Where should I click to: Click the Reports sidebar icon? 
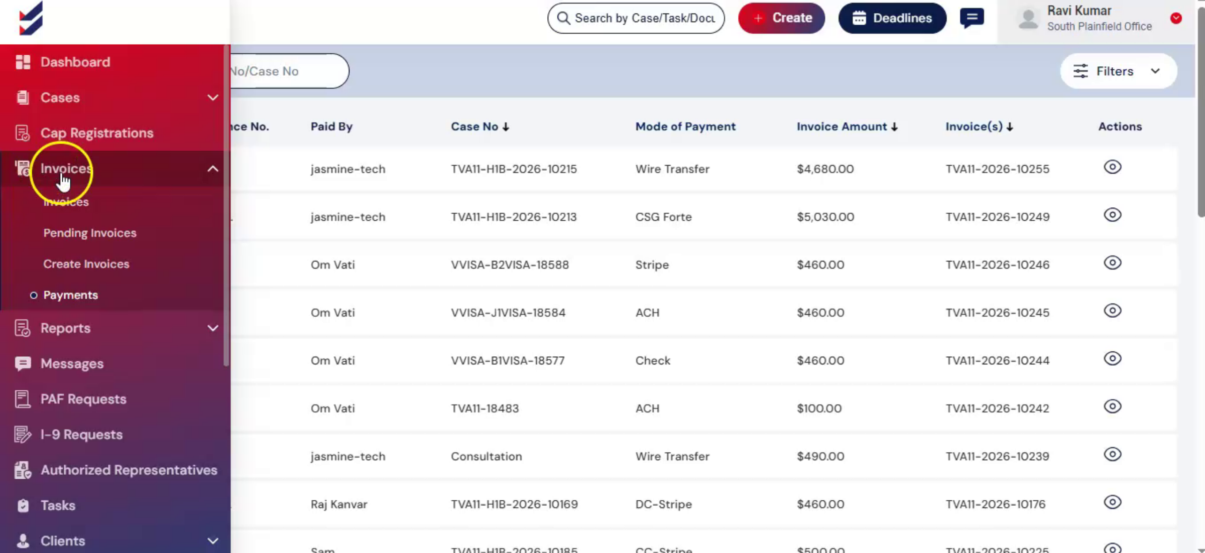point(23,328)
